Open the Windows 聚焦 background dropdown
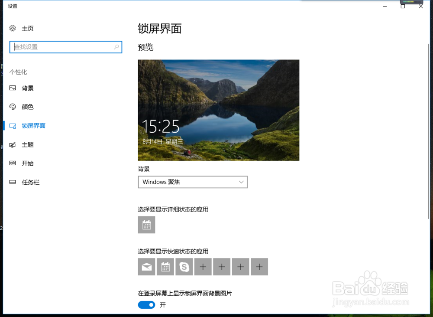 (193, 182)
